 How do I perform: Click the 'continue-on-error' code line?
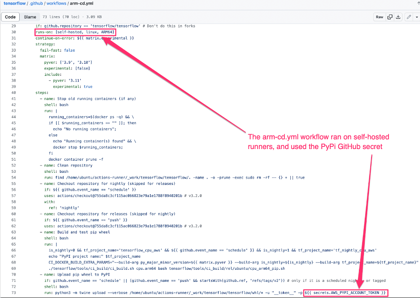pyautogui.click(x=85, y=38)
